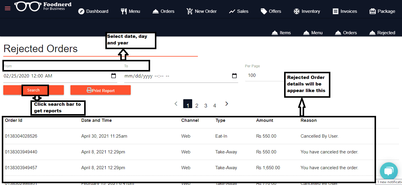Open Offers via the tag icon

pos(264,11)
